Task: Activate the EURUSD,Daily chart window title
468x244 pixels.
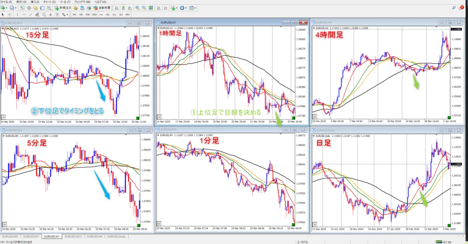Action: click(x=325, y=130)
